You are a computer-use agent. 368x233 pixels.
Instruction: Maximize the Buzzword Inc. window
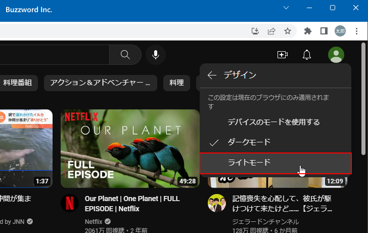[333, 8]
